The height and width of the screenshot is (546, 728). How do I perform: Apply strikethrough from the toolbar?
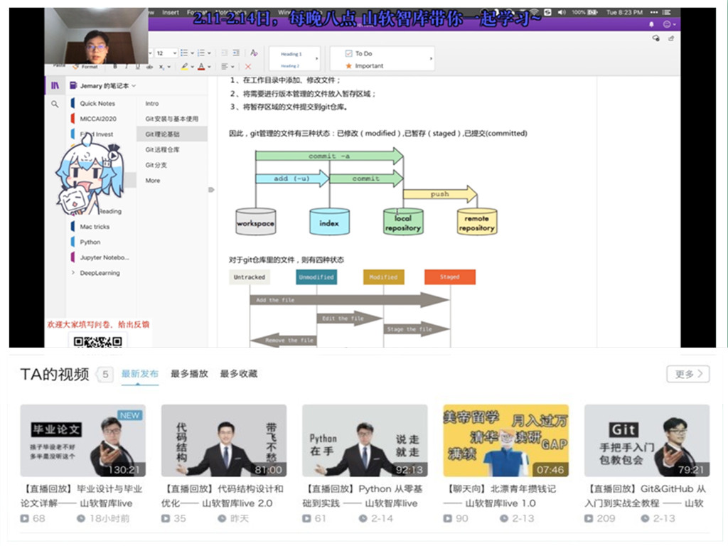(150, 67)
